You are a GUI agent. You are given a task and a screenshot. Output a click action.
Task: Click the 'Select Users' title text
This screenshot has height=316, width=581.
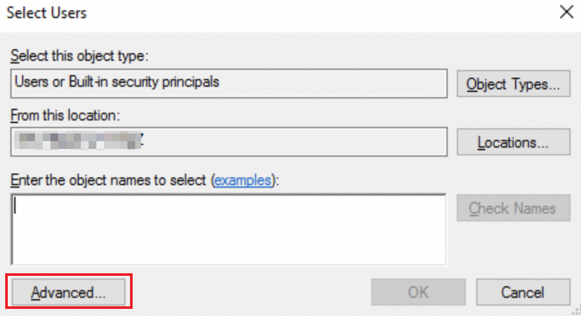(47, 12)
